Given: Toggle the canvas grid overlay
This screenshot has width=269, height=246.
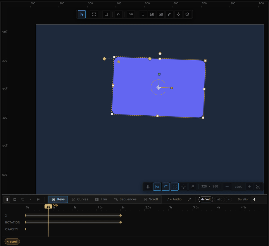Looking at the screenshot, I should pos(148,187).
